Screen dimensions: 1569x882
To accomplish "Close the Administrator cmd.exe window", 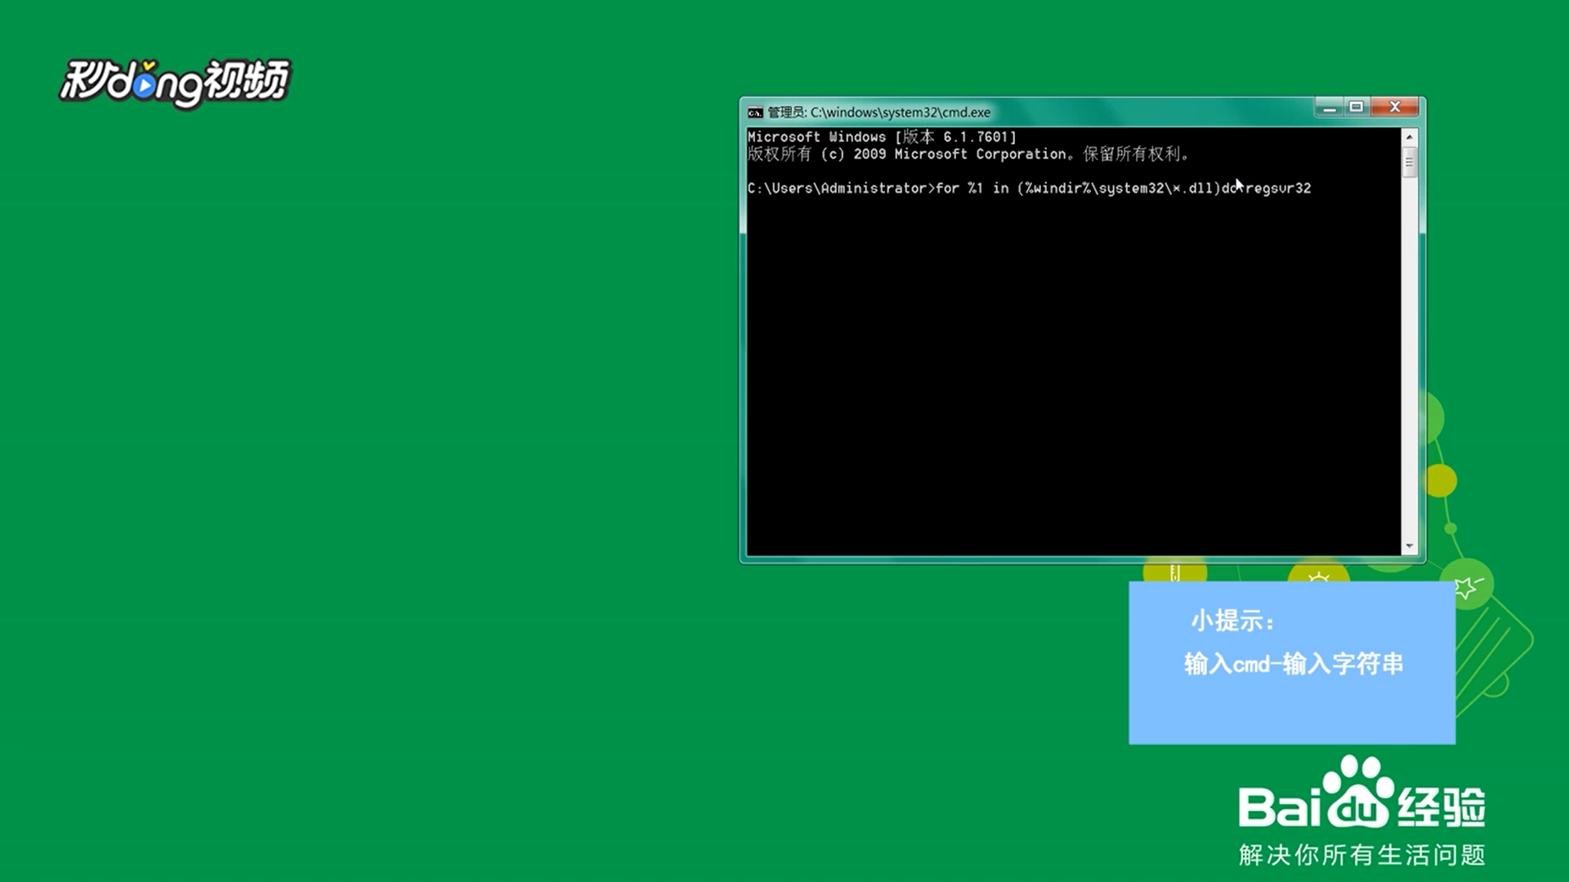I will (x=1396, y=107).
